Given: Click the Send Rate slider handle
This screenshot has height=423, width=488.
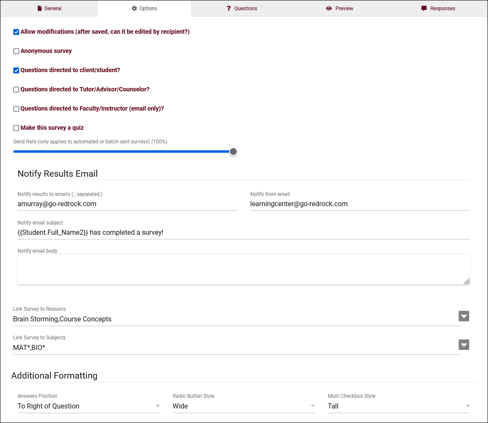Looking at the screenshot, I should 233,152.
